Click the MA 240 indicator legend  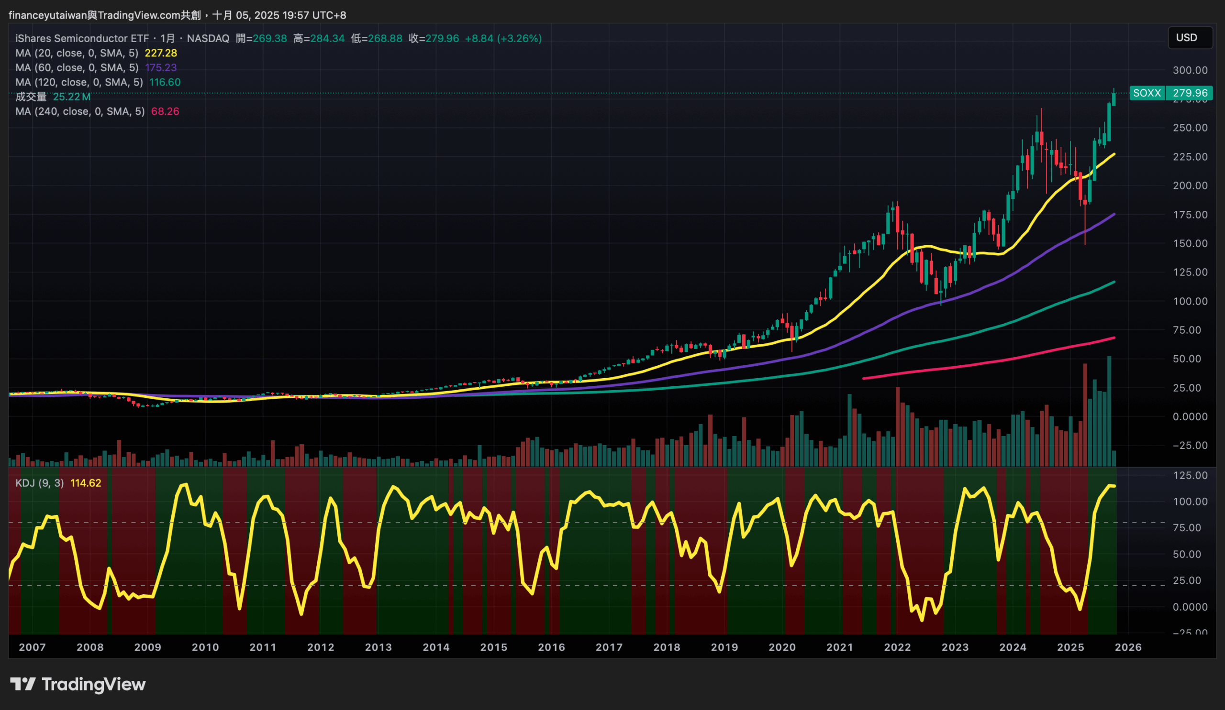(80, 111)
